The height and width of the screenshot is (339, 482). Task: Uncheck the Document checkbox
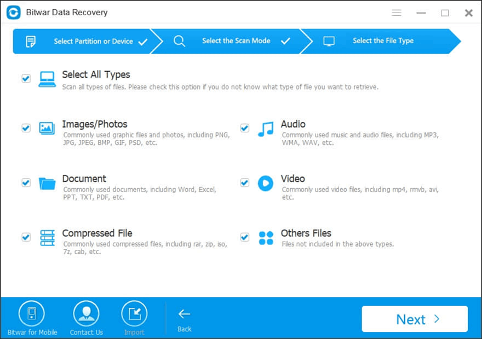pos(26,183)
